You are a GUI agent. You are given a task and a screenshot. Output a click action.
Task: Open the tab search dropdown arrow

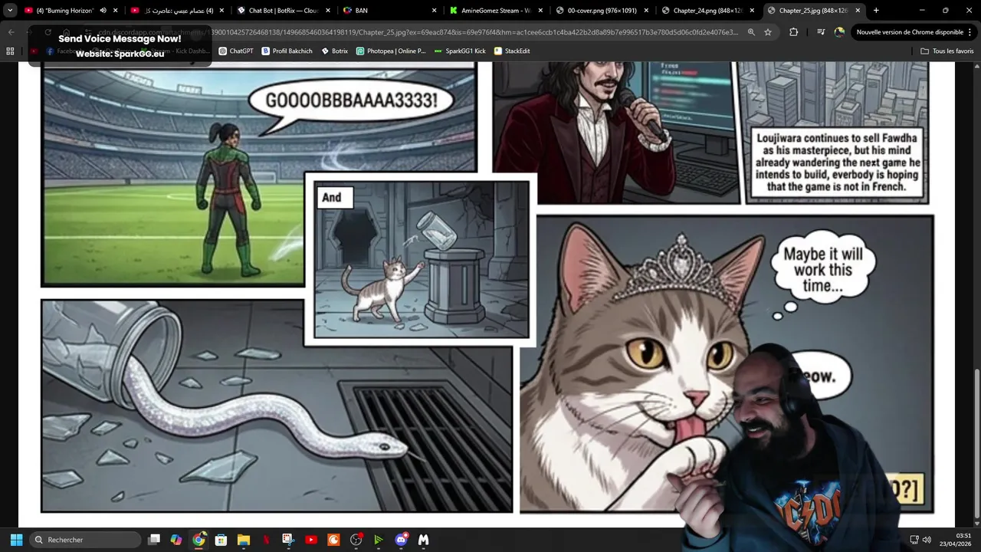tap(10, 11)
